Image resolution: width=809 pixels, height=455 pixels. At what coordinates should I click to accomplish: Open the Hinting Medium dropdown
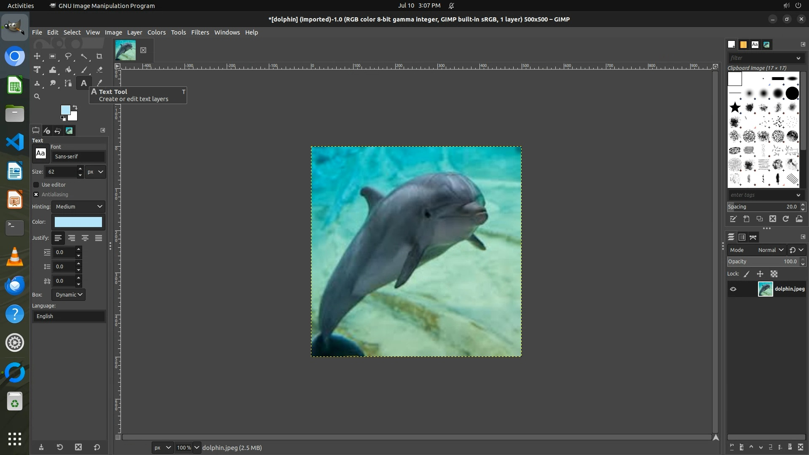[x=78, y=207]
